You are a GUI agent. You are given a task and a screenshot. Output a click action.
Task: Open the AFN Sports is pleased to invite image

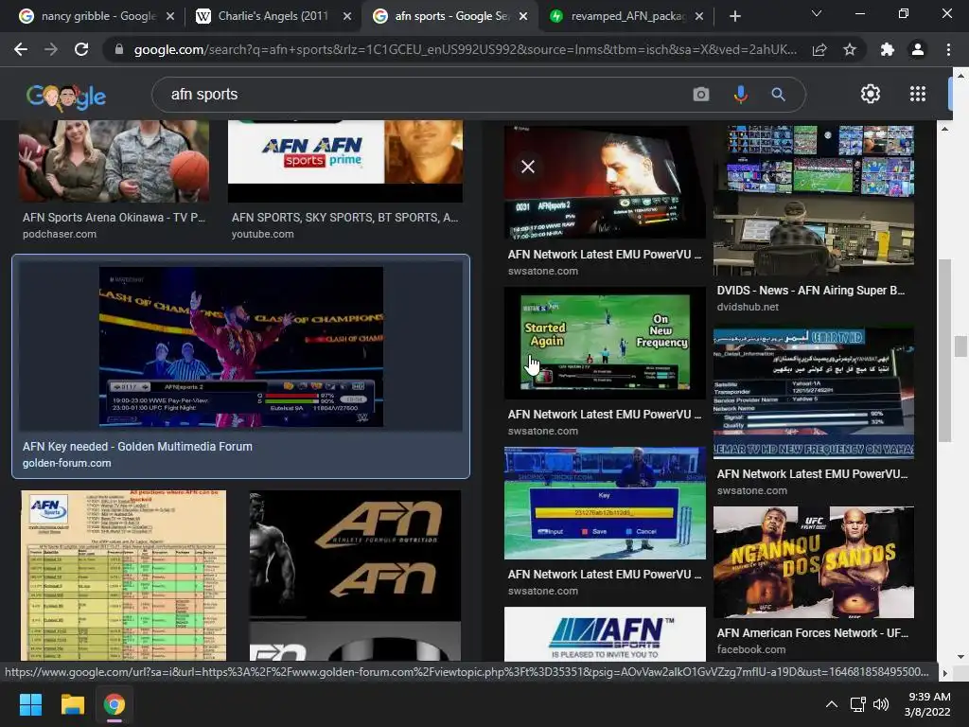pyautogui.click(x=605, y=633)
